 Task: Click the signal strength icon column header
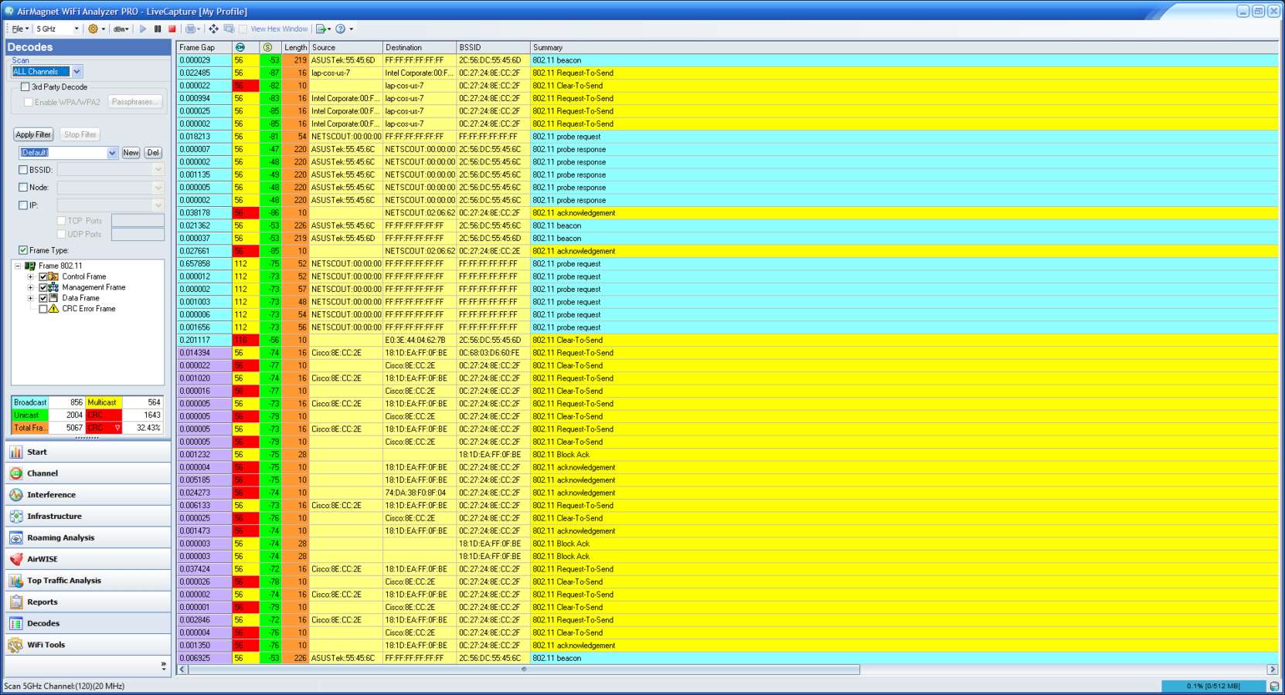coord(267,47)
